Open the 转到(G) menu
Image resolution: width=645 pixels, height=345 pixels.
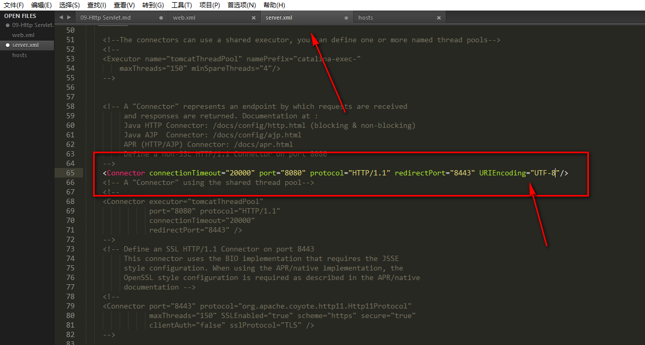(x=153, y=5)
